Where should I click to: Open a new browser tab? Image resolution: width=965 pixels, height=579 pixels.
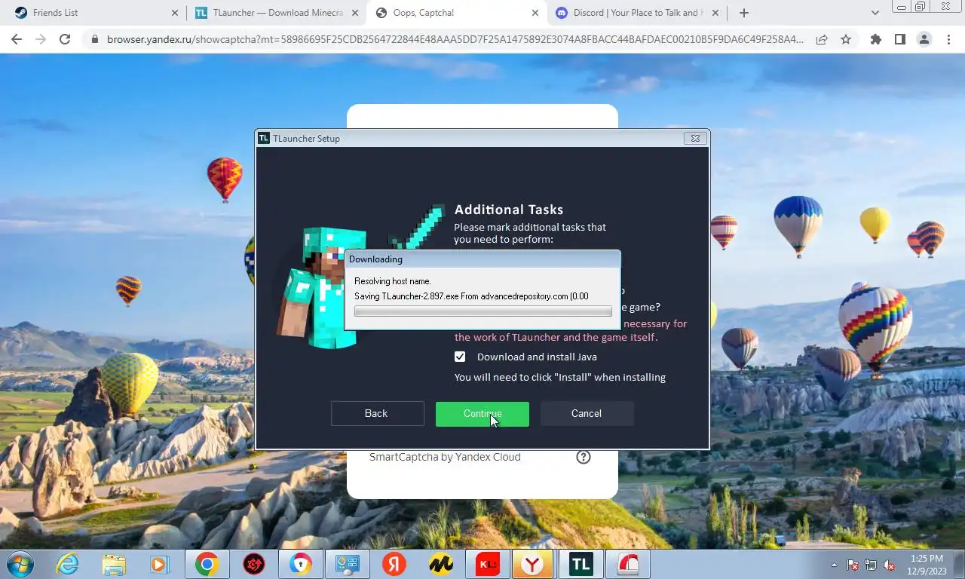click(744, 13)
